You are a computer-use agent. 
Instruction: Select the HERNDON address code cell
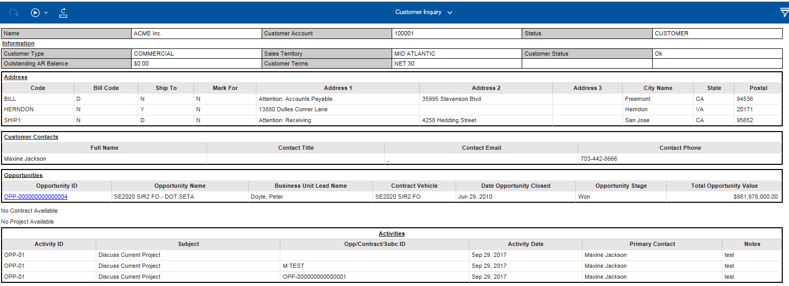[x=19, y=110]
